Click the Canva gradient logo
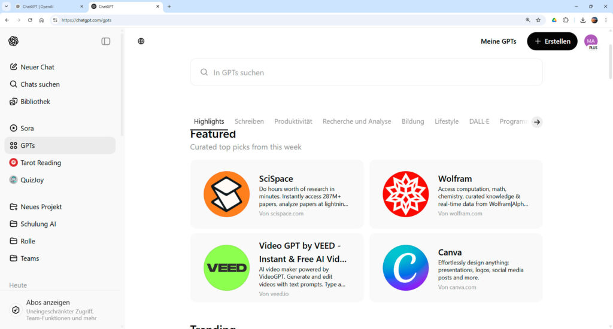The image size is (613, 329). tap(405, 267)
